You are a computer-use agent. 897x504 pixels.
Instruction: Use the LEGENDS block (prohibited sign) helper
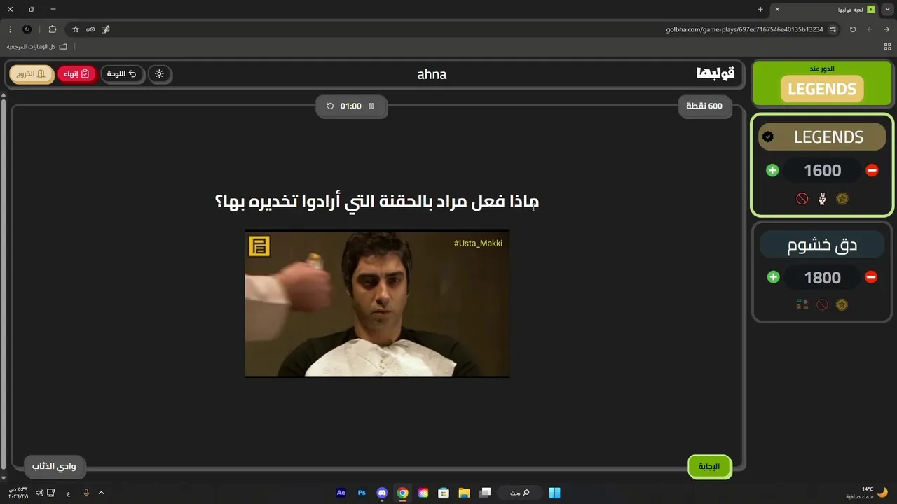coord(802,199)
